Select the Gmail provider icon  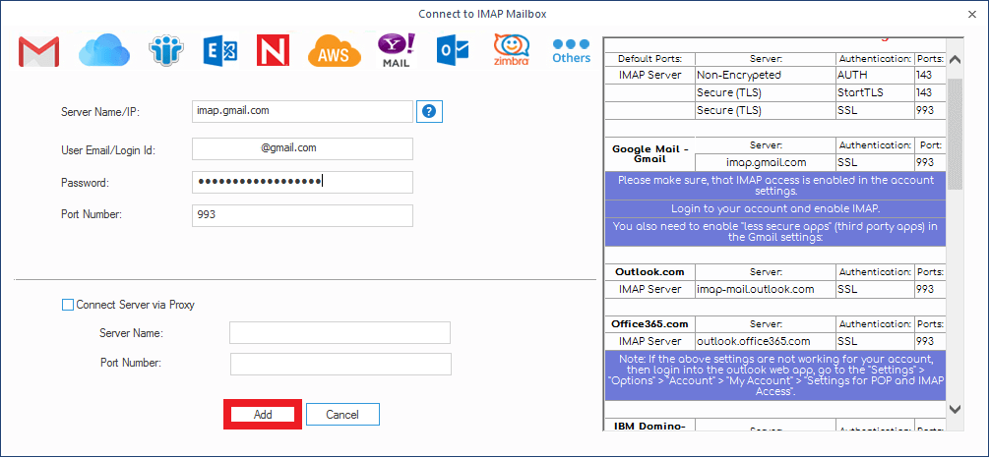(x=38, y=52)
